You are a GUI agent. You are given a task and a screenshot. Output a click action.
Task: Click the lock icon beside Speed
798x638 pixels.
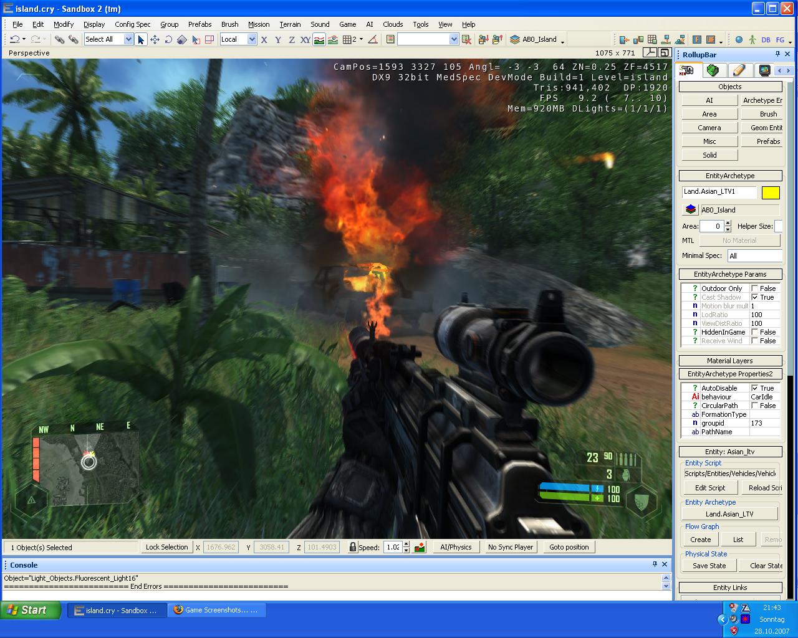[353, 547]
